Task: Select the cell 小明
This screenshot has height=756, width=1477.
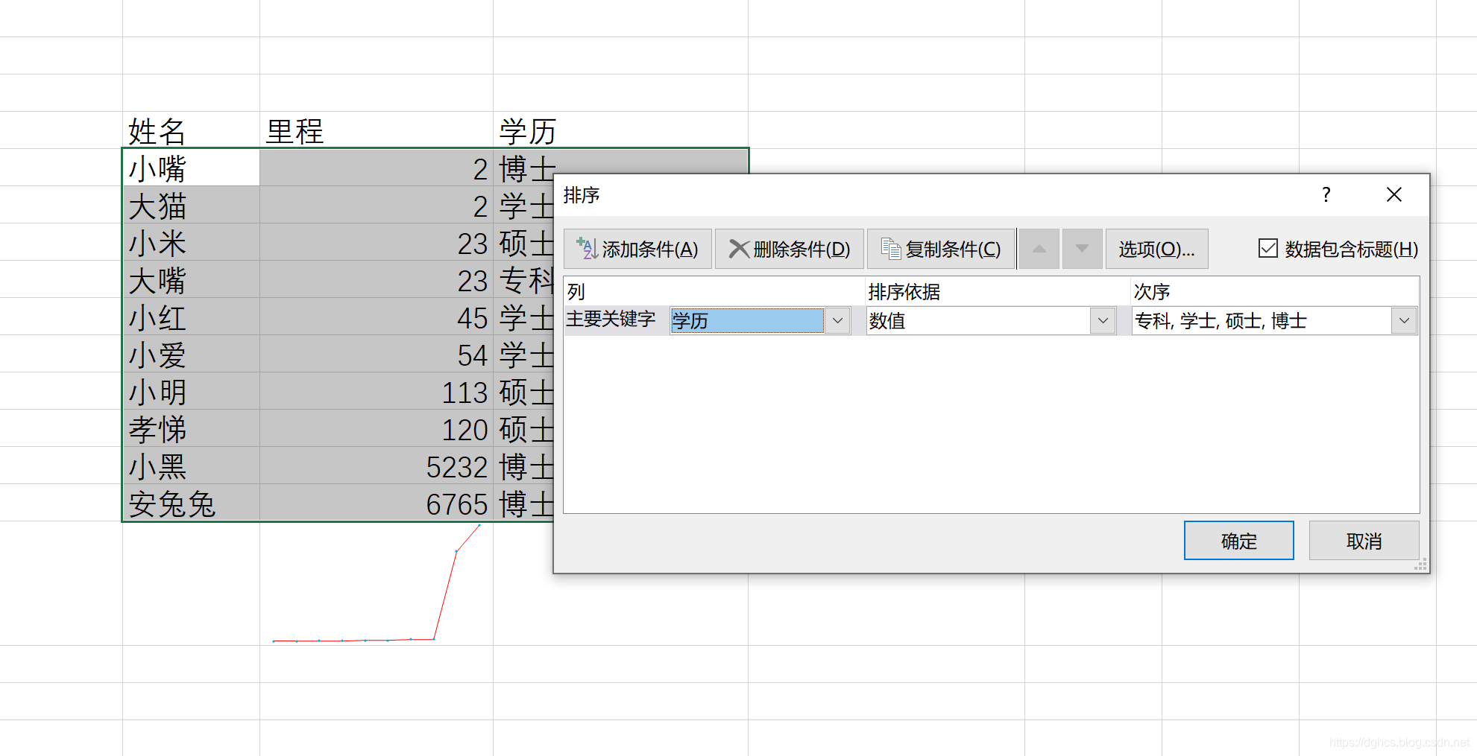Action: pos(191,391)
